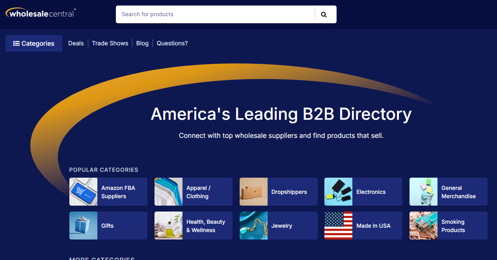Focus the Search for products field
This screenshot has width=497, height=260.
(215, 15)
